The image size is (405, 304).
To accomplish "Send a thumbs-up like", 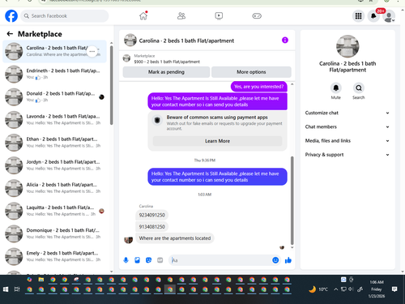I will click(x=288, y=260).
